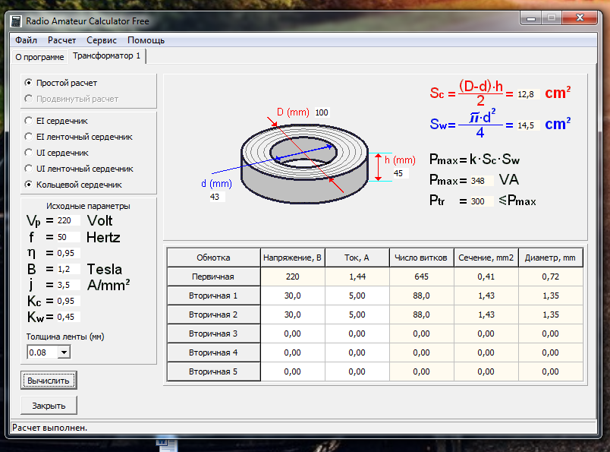Click the Ptr power input field
The width and height of the screenshot is (610, 452).
(x=482, y=201)
